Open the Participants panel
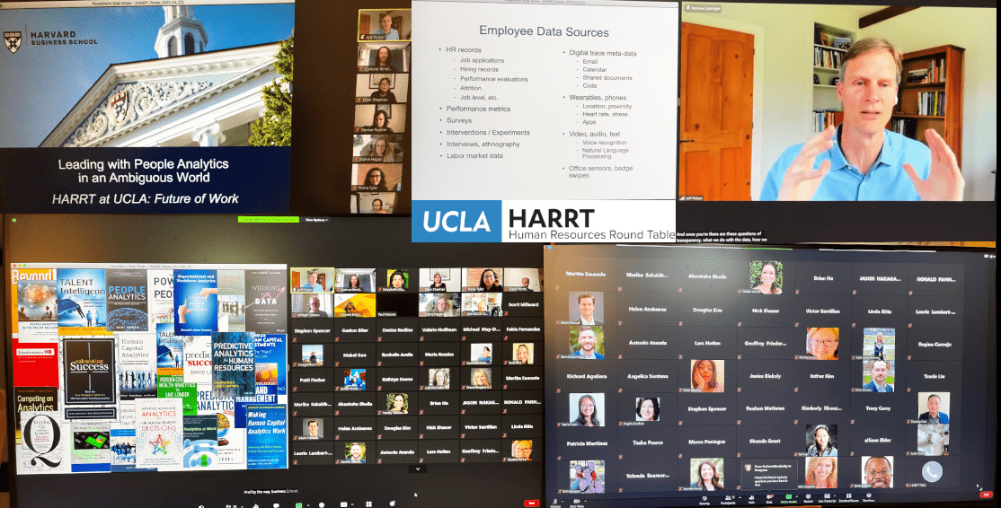This screenshot has width=1001, height=508. (729, 499)
